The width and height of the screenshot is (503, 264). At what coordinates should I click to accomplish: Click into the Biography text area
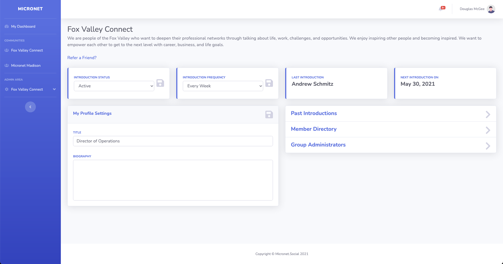point(173,180)
